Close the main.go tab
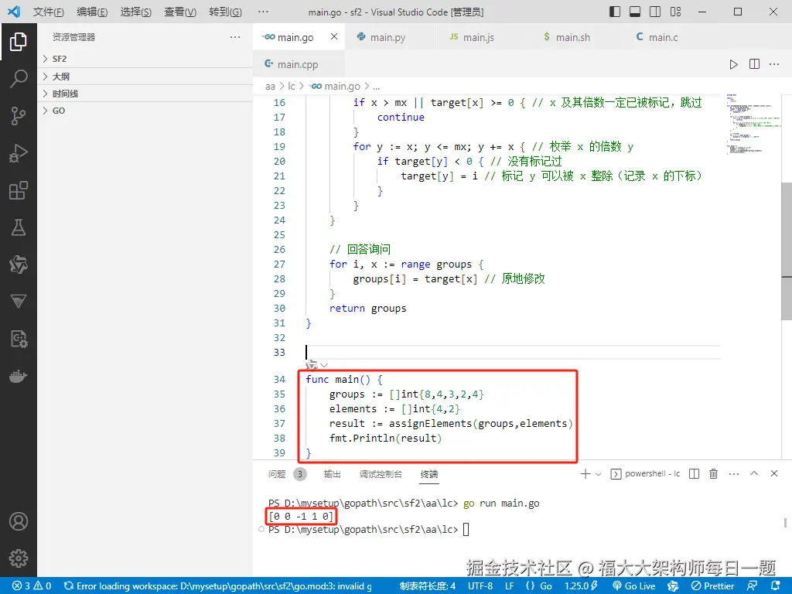The image size is (792, 594). (334, 37)
